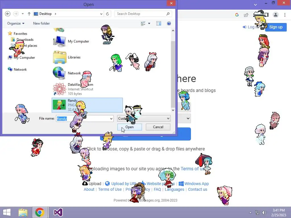Viewport: 291px width, 218px height.
Task: Select flandy PNG thumbnail
Action: point(59,105)
